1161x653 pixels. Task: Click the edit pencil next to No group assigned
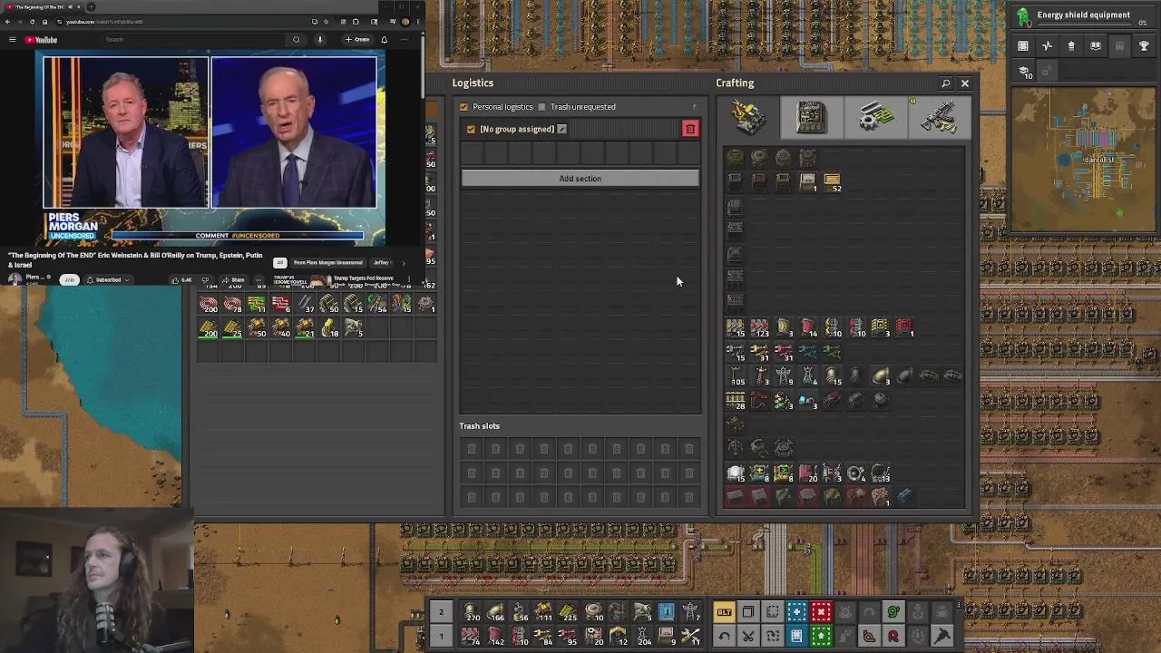pos(561,129)
